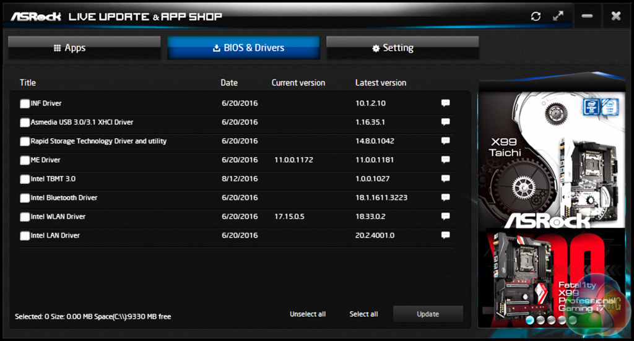Click latest version 14.8.0.1042

coord(375,141)
